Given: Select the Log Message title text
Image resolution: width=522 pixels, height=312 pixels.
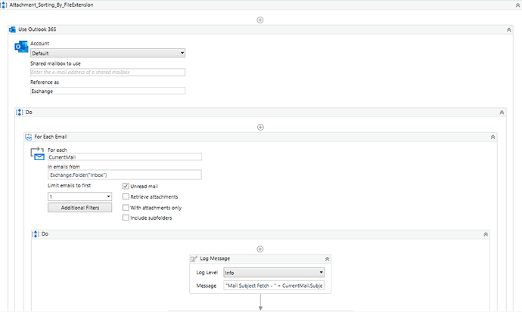Looking at the screenshot, I should 215,258.
